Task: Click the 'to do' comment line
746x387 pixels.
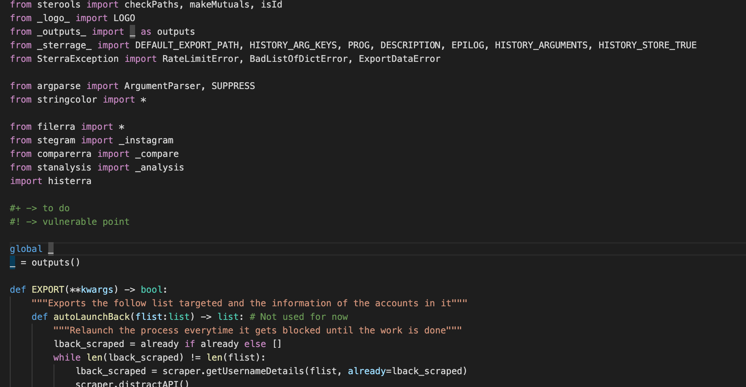Action: [x=39, y=208]
